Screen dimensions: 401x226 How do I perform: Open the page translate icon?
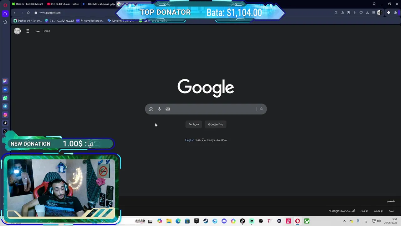[x=348, y=13]
